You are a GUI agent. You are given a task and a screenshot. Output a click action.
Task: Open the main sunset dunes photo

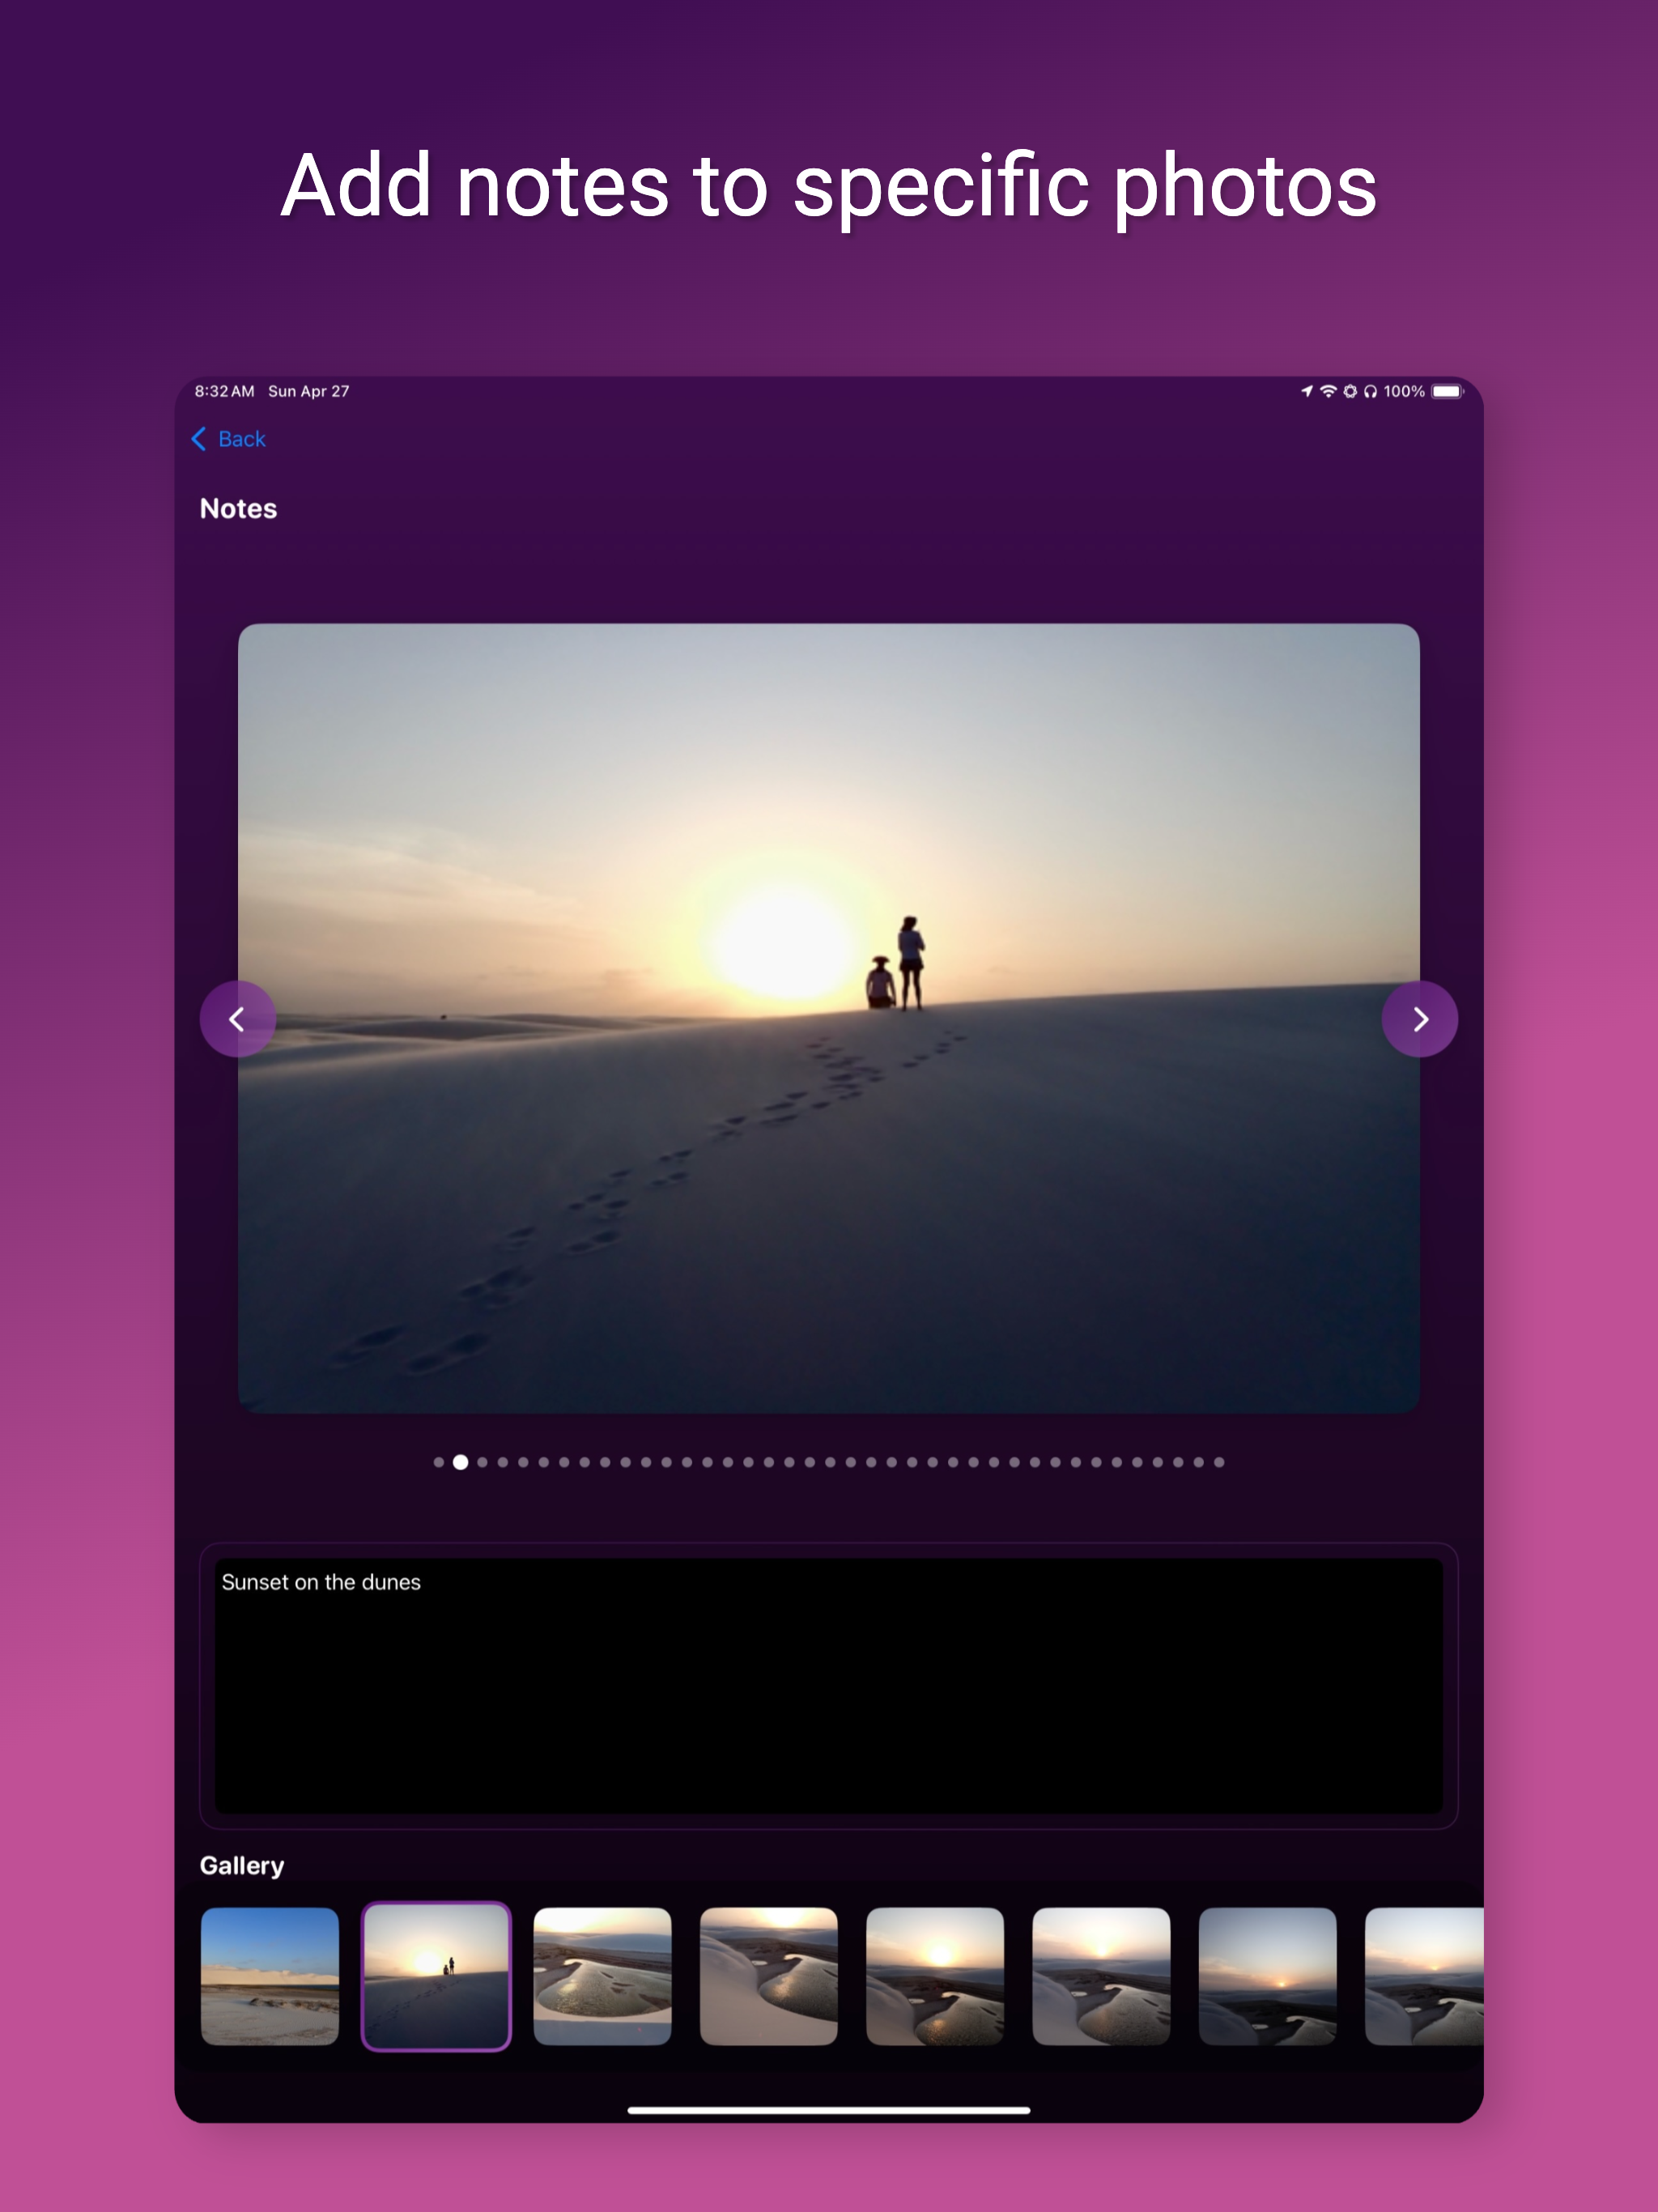[x=829, y=1018]
